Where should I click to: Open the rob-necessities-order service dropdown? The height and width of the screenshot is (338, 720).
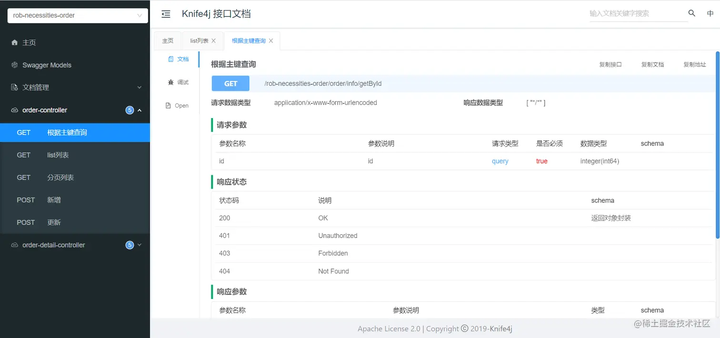pos(78,15)
